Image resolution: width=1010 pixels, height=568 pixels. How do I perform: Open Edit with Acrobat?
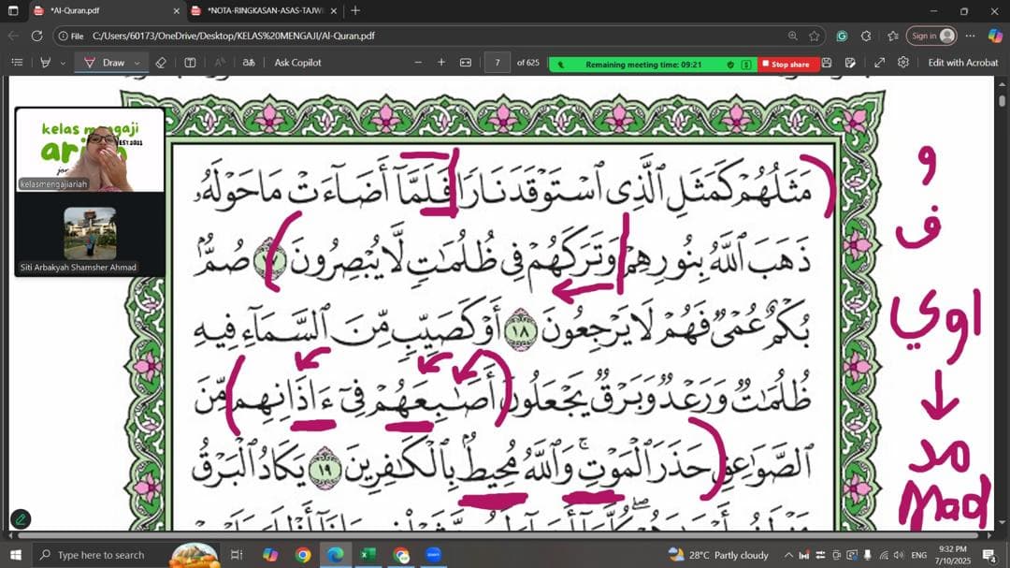pos(963,63)
